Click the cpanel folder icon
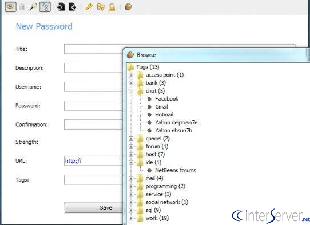This screenshot has width=310, height=225. click(140, 139)
